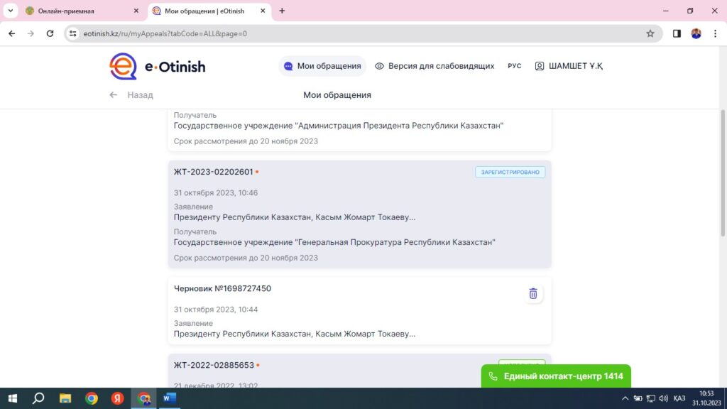This screenshot has height=409, width=727.
Task: Expand the browser tab search chevron
Action: click(x=11, y=11)
